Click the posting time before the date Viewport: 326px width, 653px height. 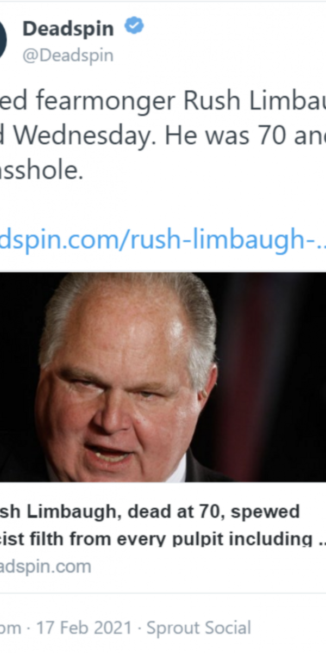pos(10,628)
